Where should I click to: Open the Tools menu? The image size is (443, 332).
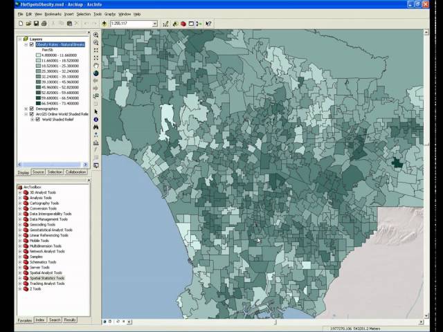click(98, 14)
